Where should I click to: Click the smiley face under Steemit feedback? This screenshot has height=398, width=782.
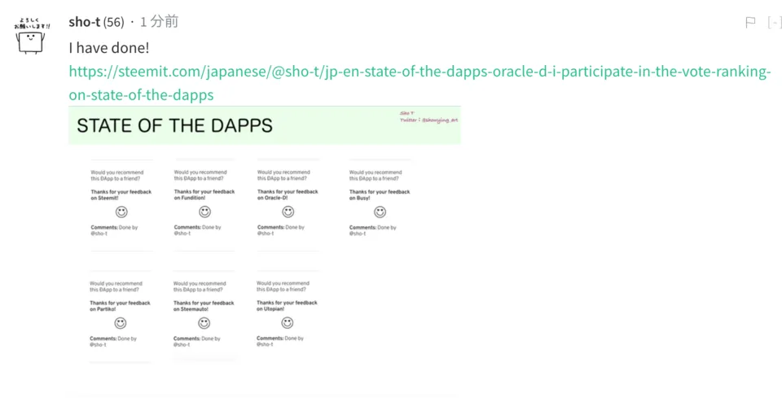click(121, 212)
